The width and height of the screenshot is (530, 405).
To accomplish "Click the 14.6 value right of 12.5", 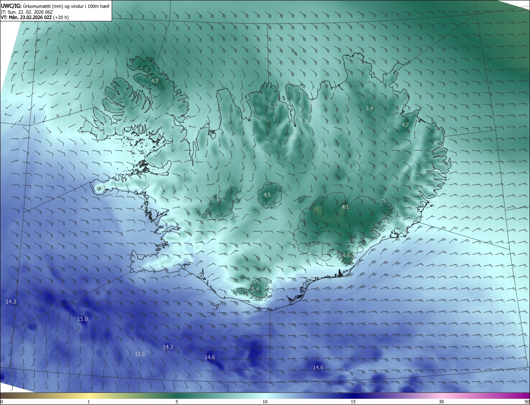I will (x=210, y=357).
